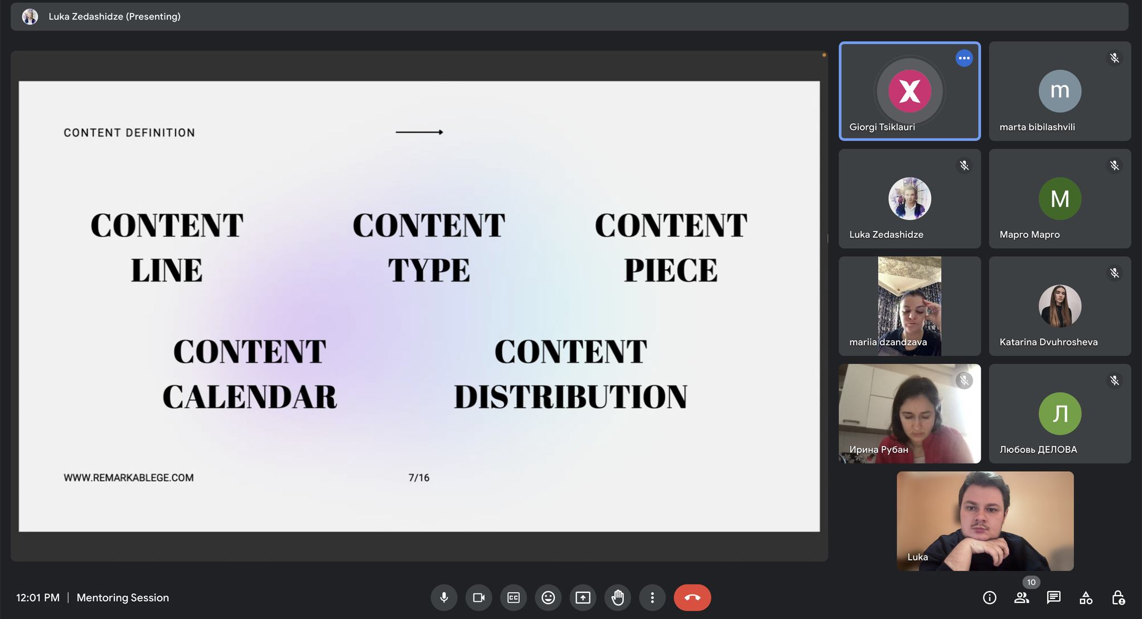The image size is (1142, 619).
Task: Click the 7/16 slide page number
Action: 419,478
